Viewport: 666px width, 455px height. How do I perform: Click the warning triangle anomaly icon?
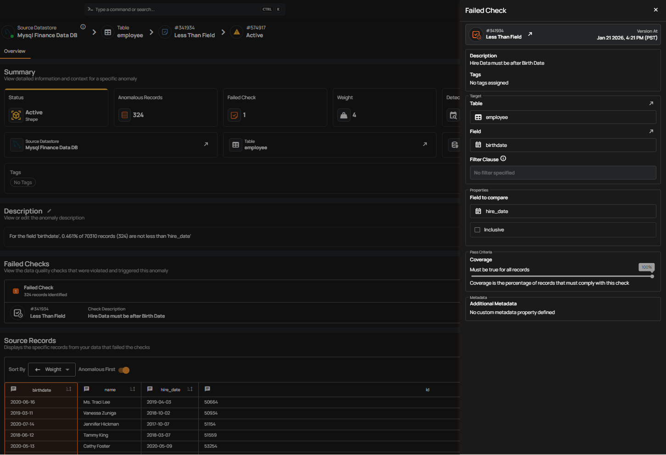click(x=237, y=32)
